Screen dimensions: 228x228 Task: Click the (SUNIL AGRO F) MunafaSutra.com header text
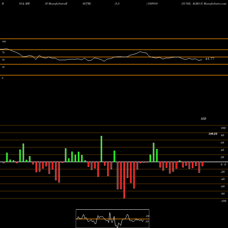tap(204, 4)
